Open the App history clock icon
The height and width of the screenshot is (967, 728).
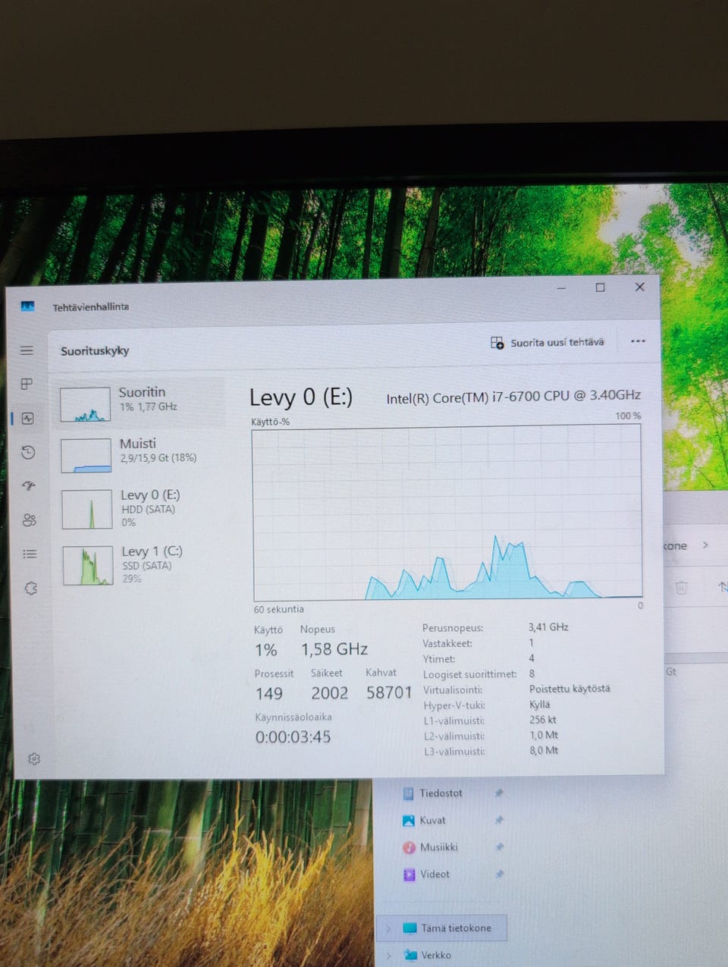(28, 453)
